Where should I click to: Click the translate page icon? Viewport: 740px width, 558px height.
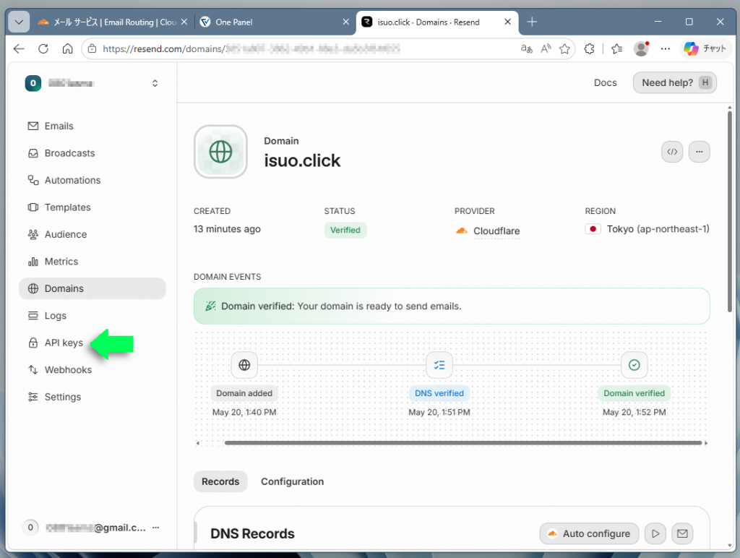526,48
